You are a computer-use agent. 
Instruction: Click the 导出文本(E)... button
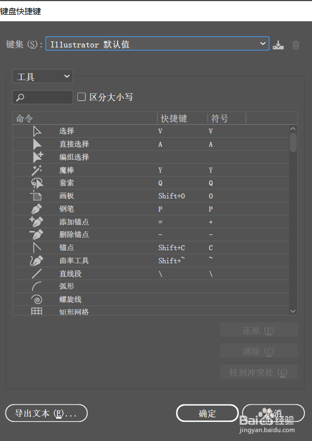[46, 413]
